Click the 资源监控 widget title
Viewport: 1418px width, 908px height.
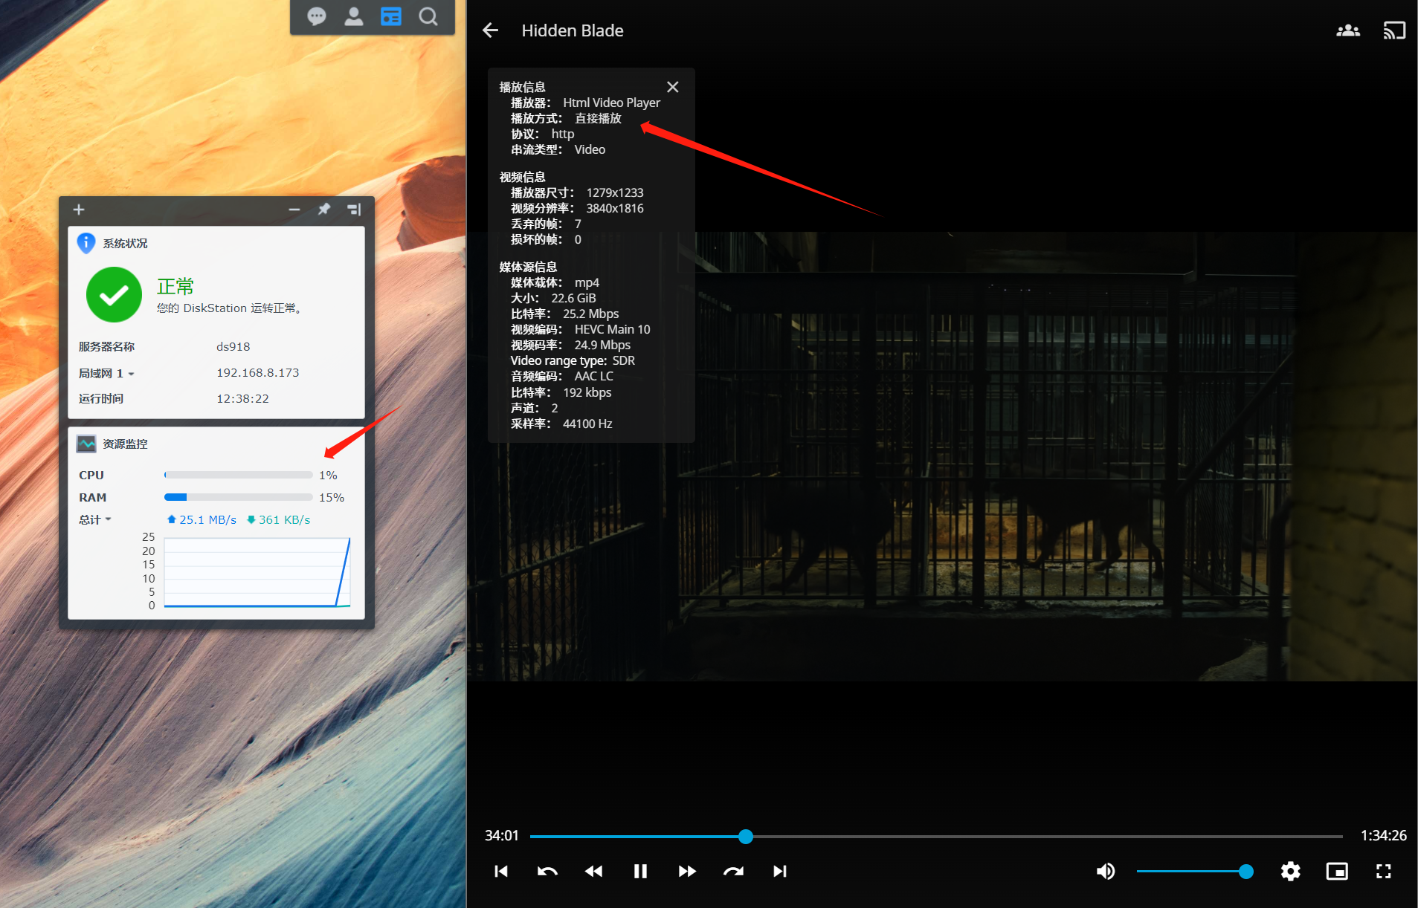[125, 444]
